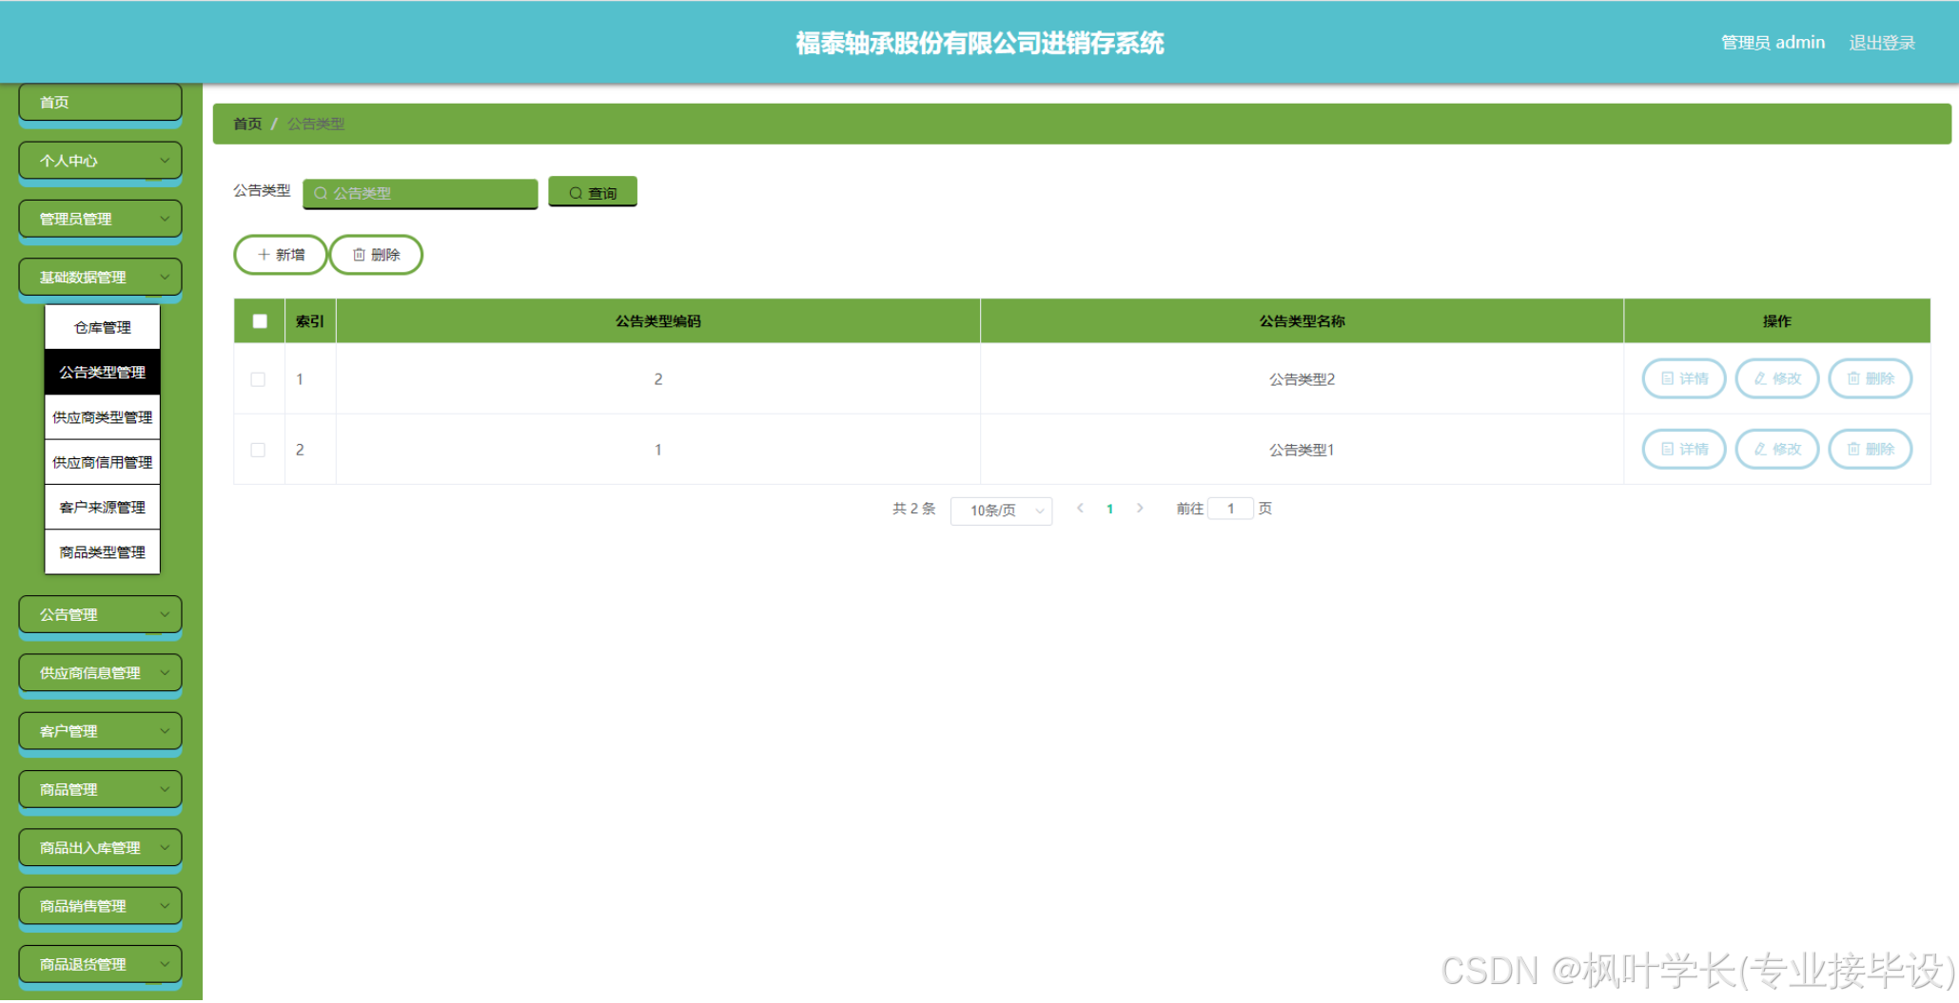Image resolution: width=1959 pixels, height=1003 pixels.
Task: Select 供应商类型管理 submenu item
Action: (x=103, y=417)
